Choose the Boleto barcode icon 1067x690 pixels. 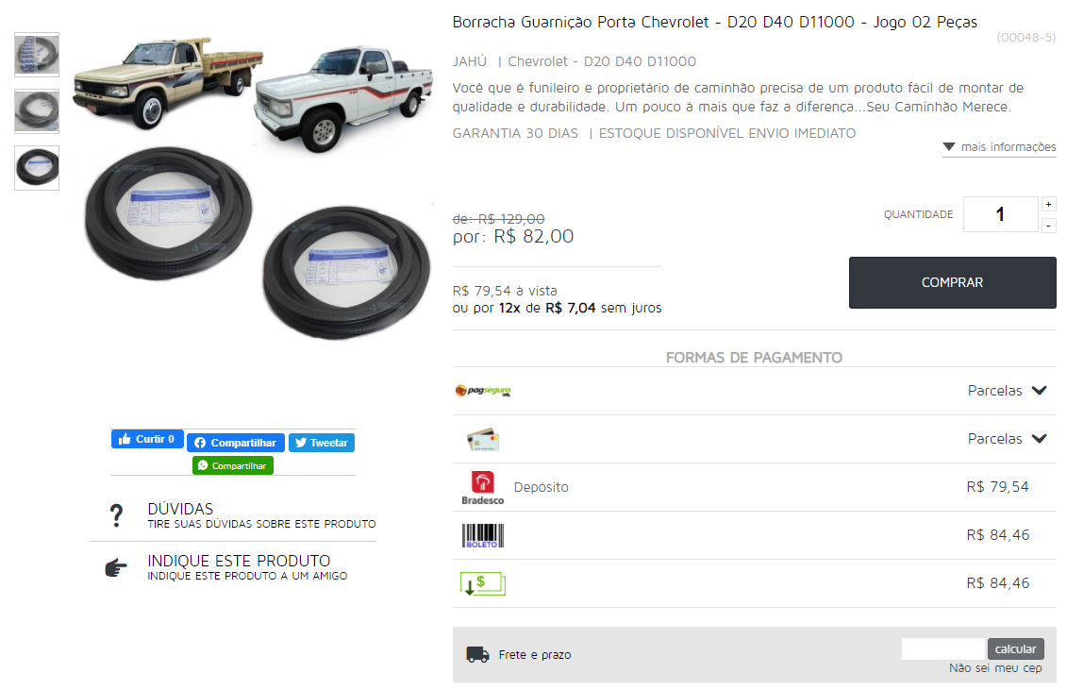482,536
